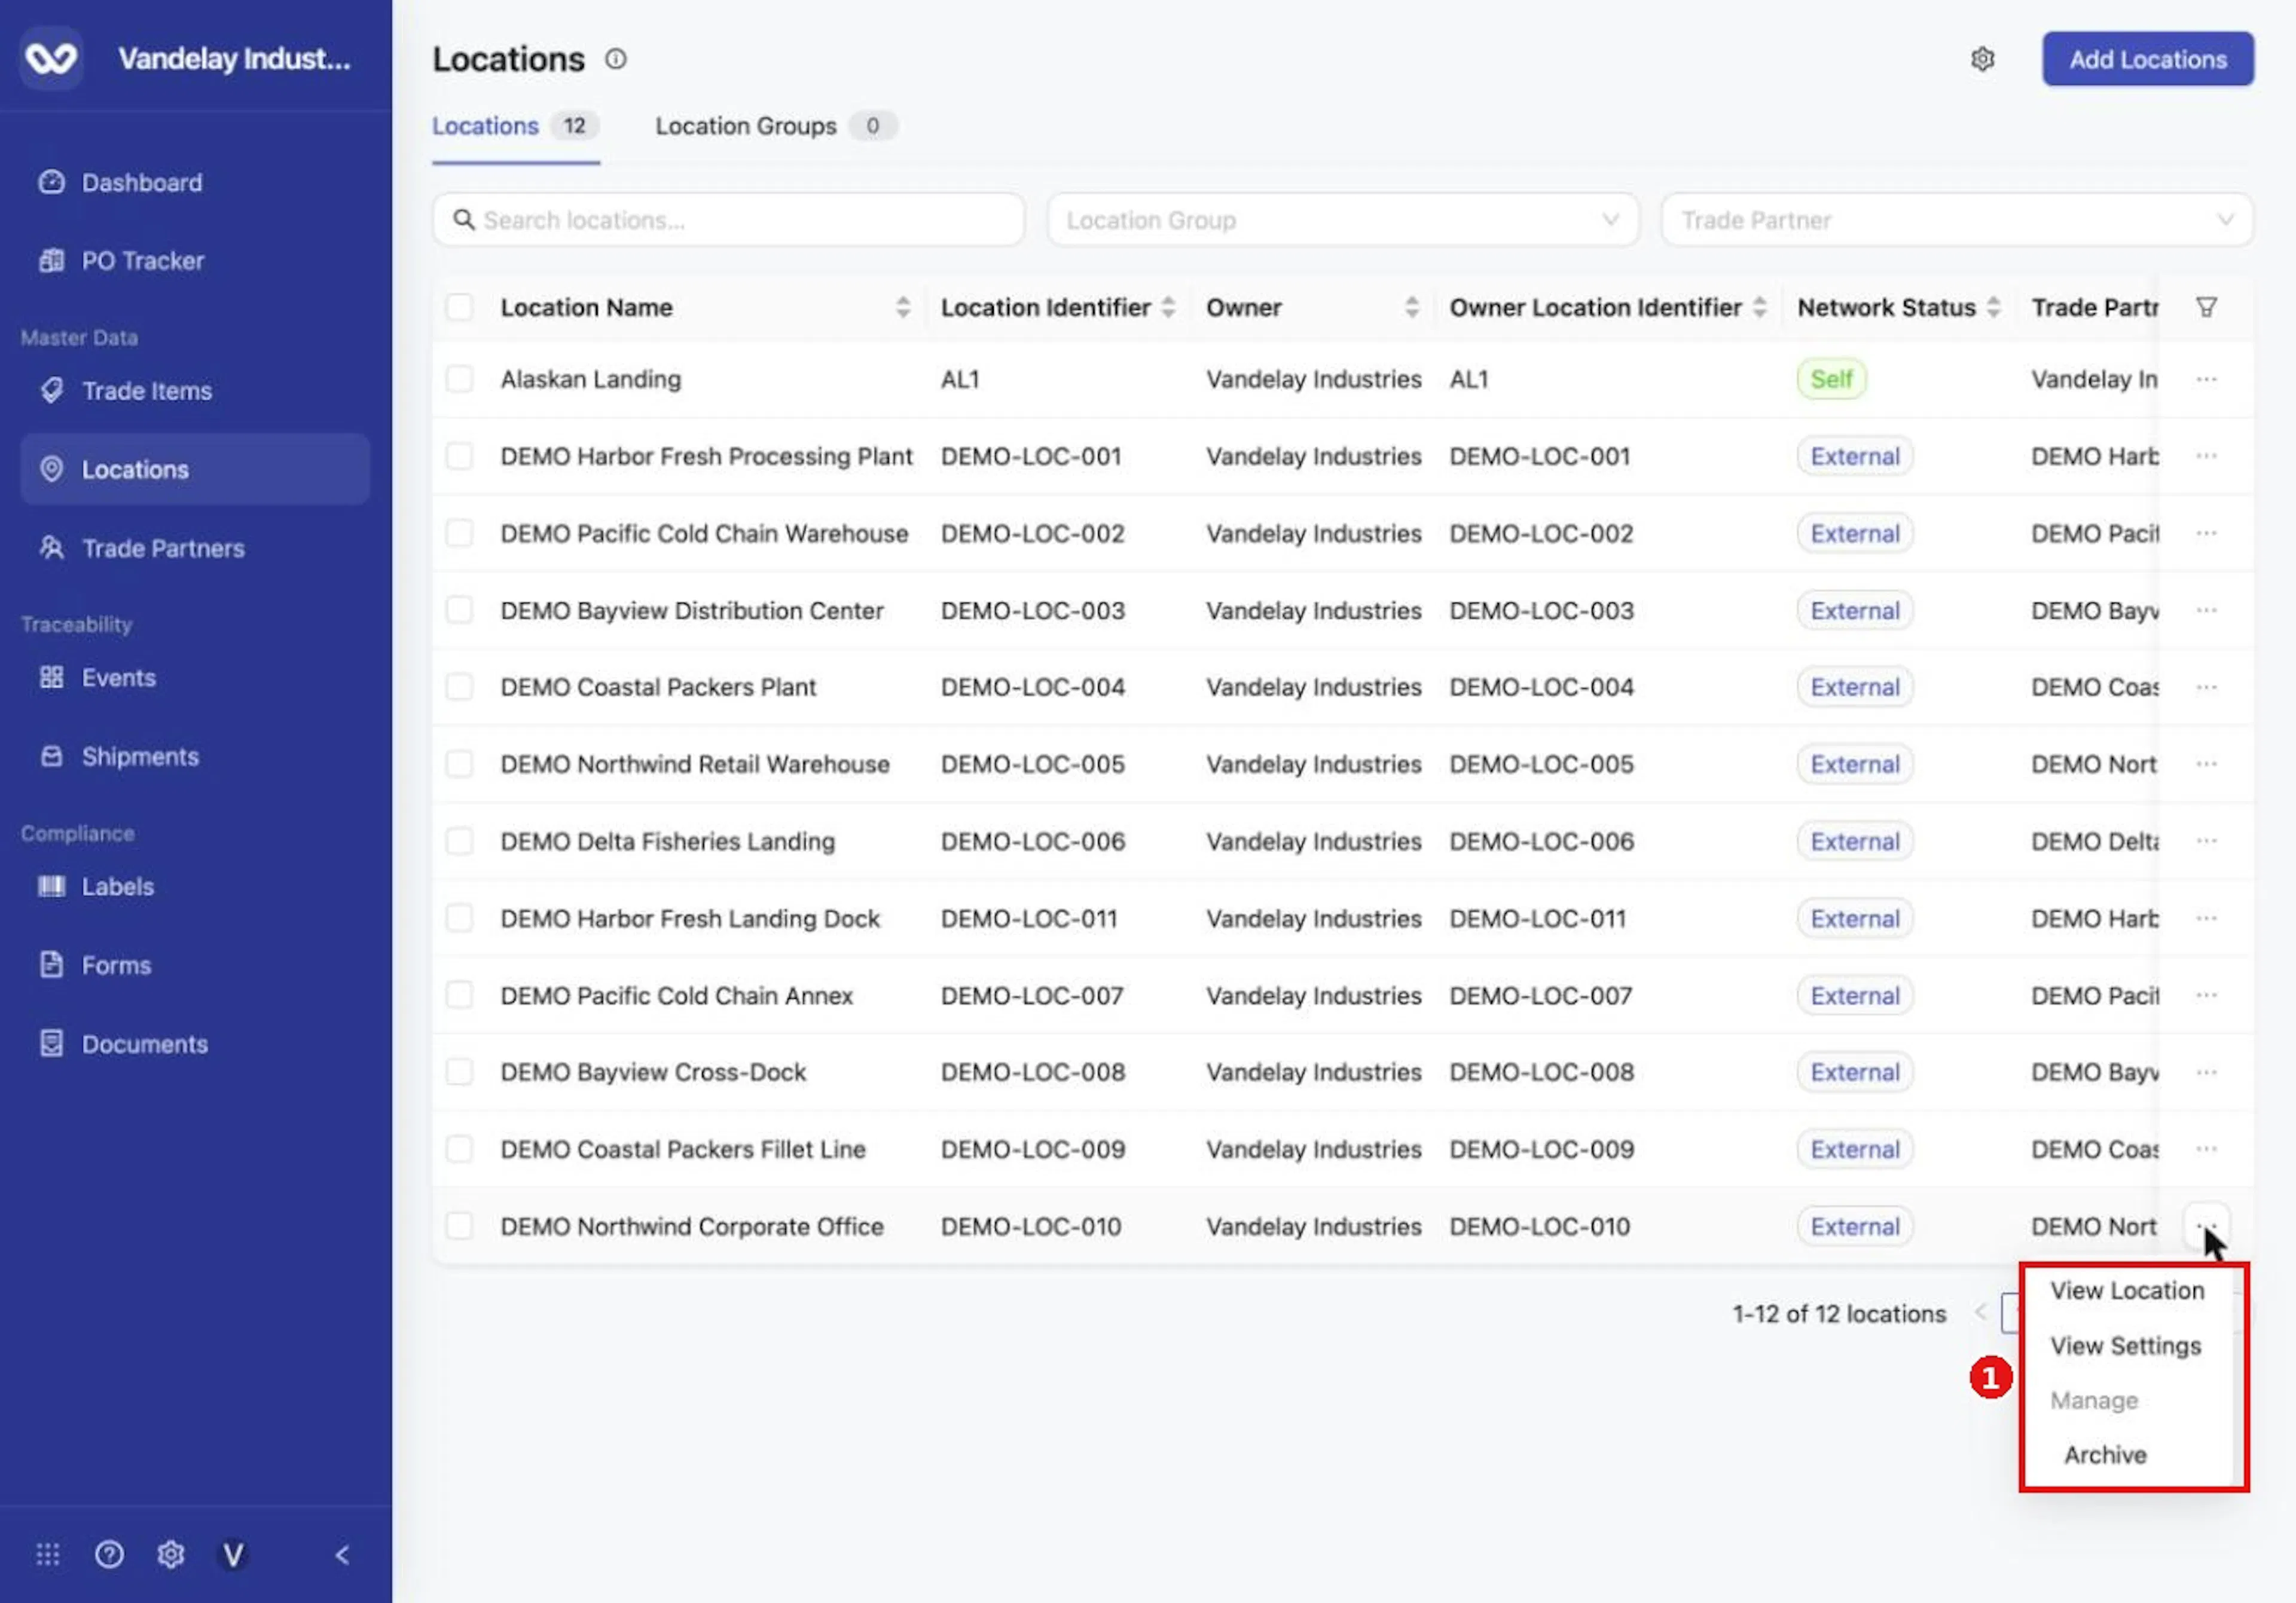This screenshot has width=2296, height=1603.
Task: Choose View Location from the context menu
Action: click(2126, 1290)
